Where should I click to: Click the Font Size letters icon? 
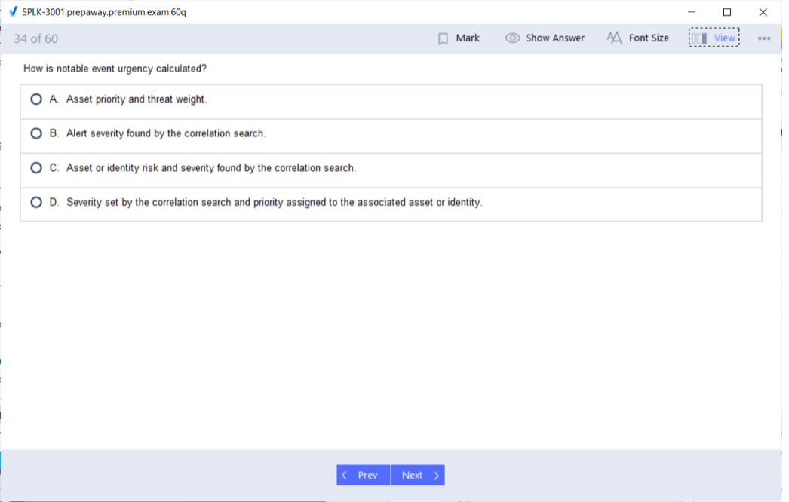coord(615,38)
